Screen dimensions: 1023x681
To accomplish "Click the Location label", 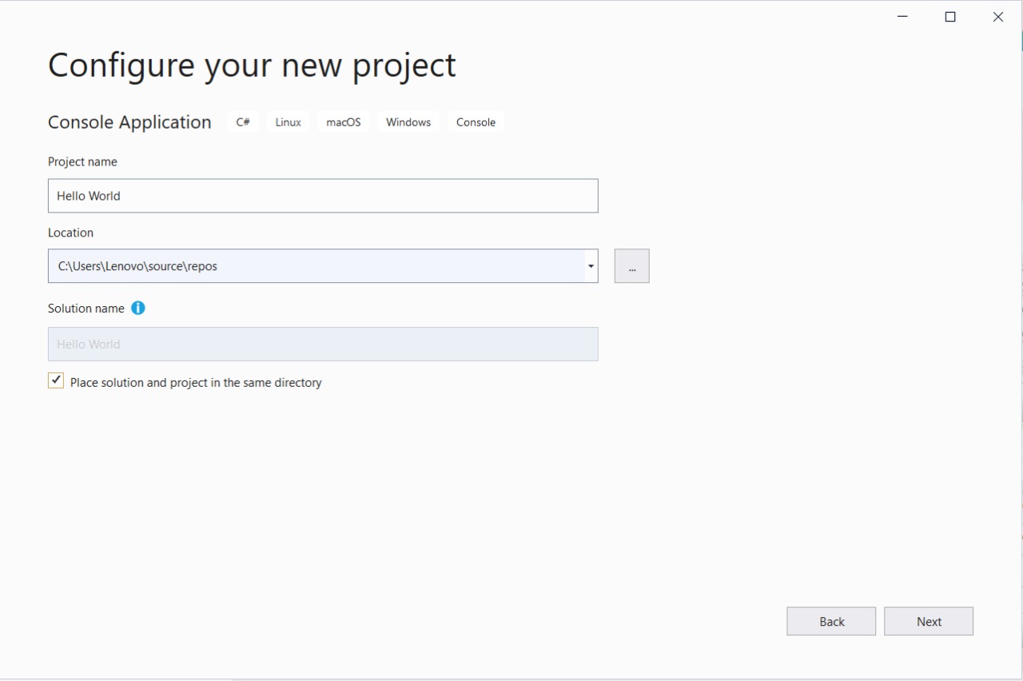I will (70, 233).
